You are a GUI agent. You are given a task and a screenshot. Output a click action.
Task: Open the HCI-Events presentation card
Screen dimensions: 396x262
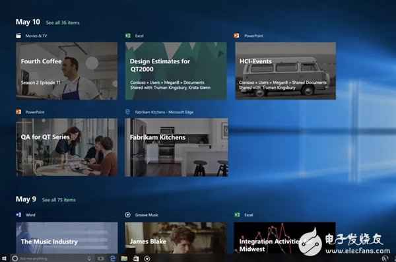(x=285, y=71)
